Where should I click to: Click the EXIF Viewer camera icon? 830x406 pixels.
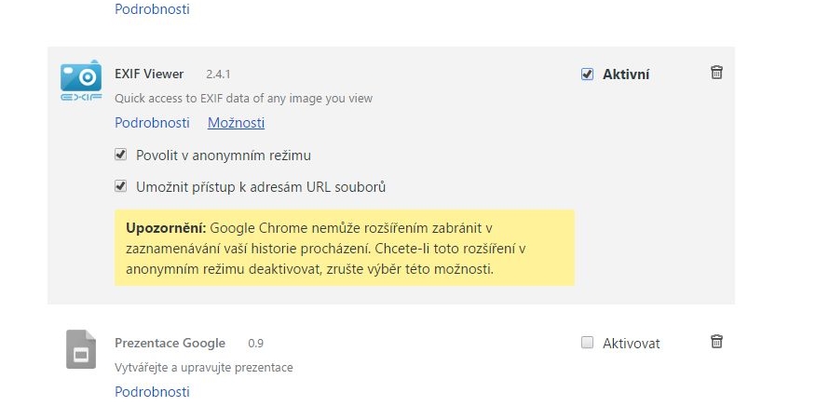[x=80, y=81]
